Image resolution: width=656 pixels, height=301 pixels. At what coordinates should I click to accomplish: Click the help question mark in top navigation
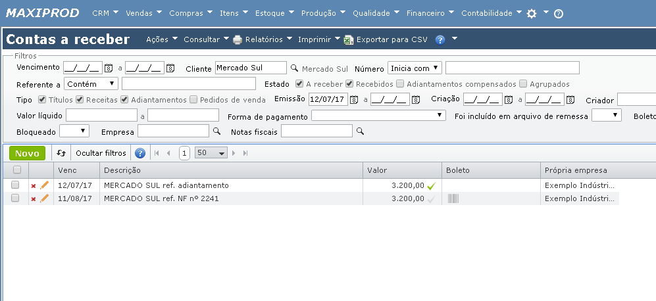559,14
